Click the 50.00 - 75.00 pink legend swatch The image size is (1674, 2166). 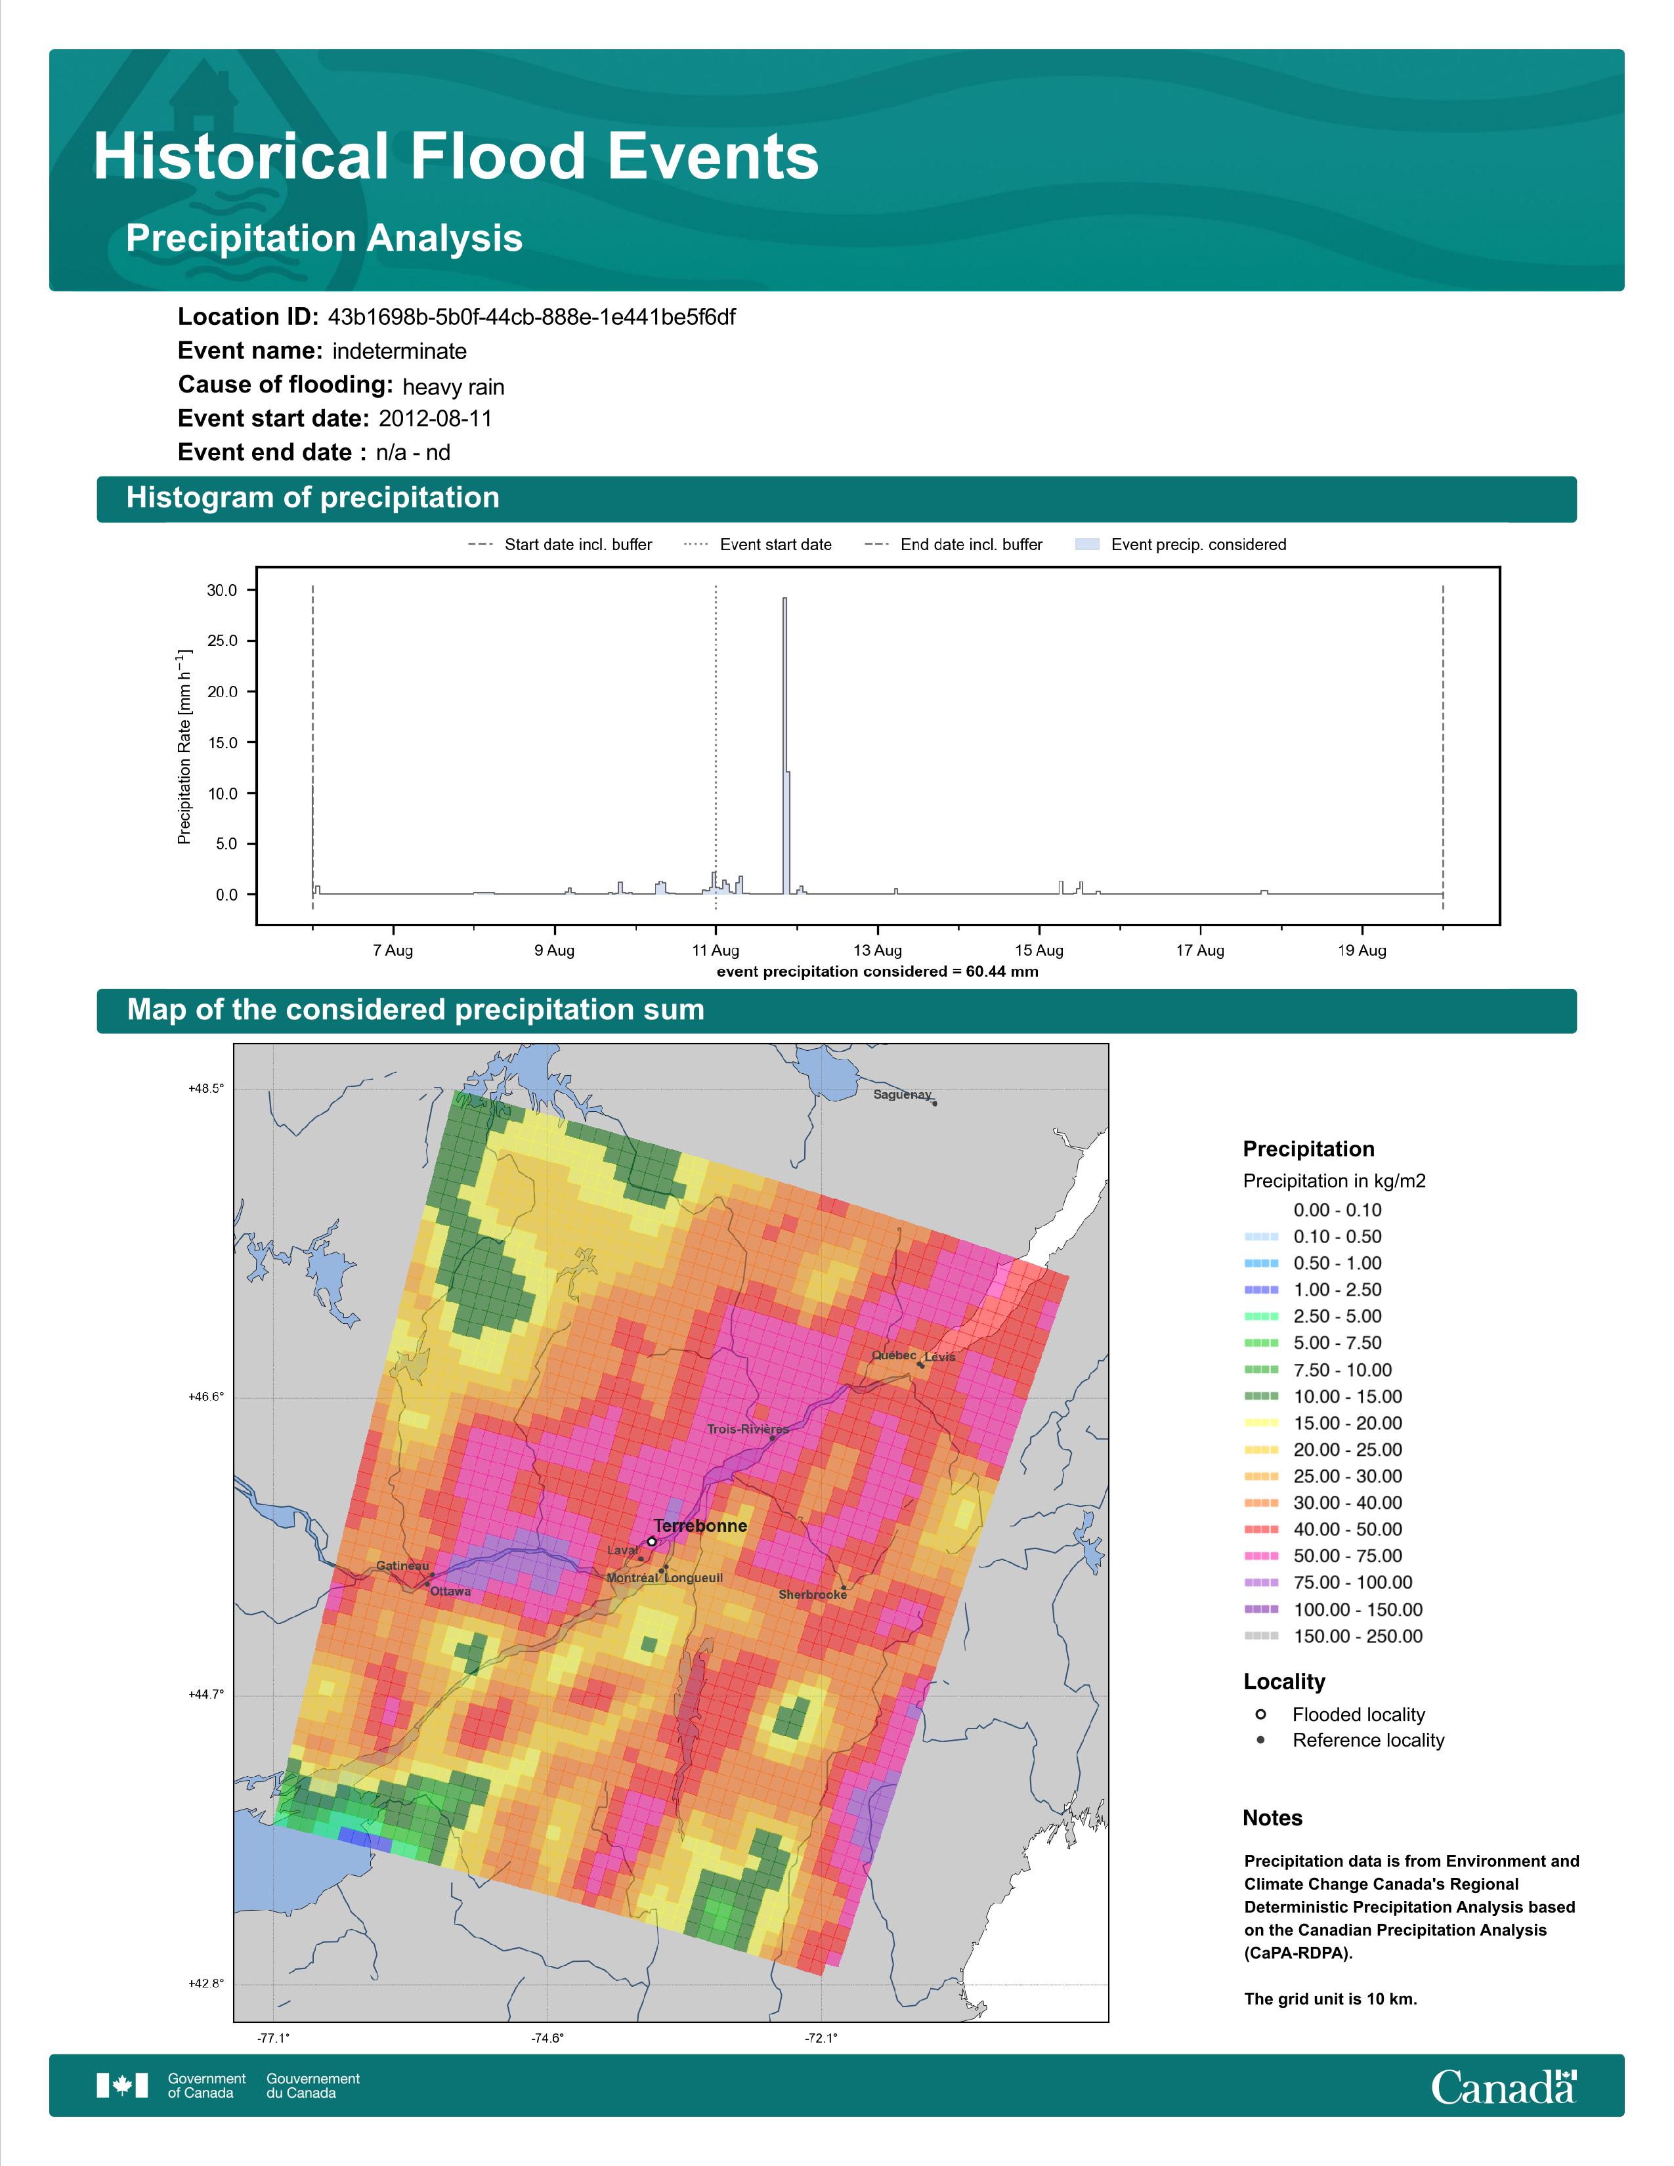coord(1260,1556)
